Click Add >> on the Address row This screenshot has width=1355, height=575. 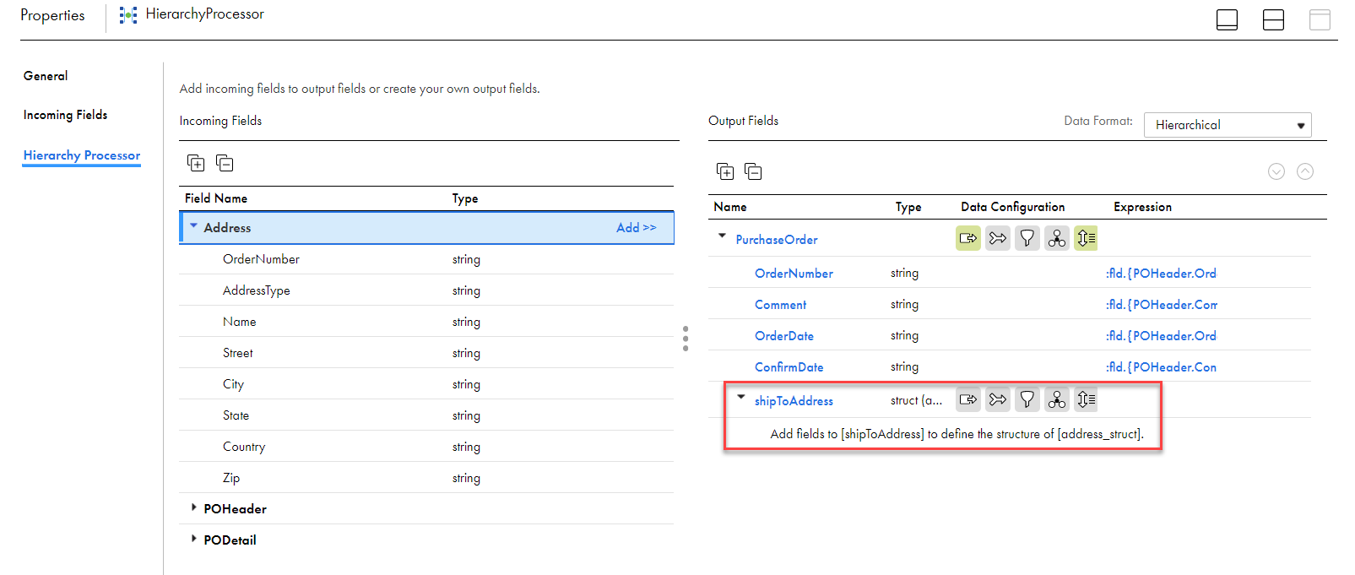636,228
